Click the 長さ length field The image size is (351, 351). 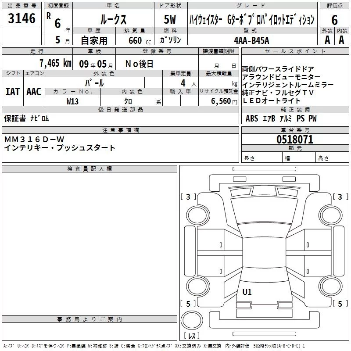tap(261, 157)
